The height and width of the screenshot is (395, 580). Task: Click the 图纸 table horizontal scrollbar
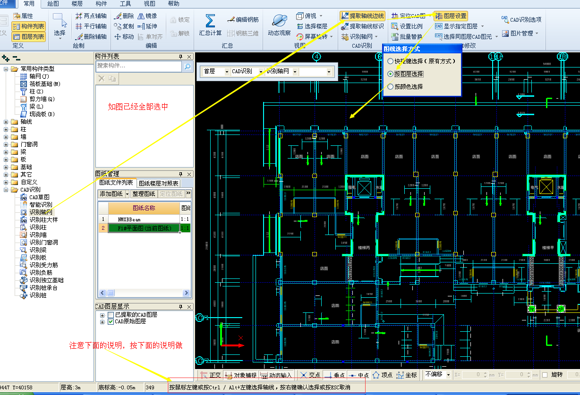144,293
